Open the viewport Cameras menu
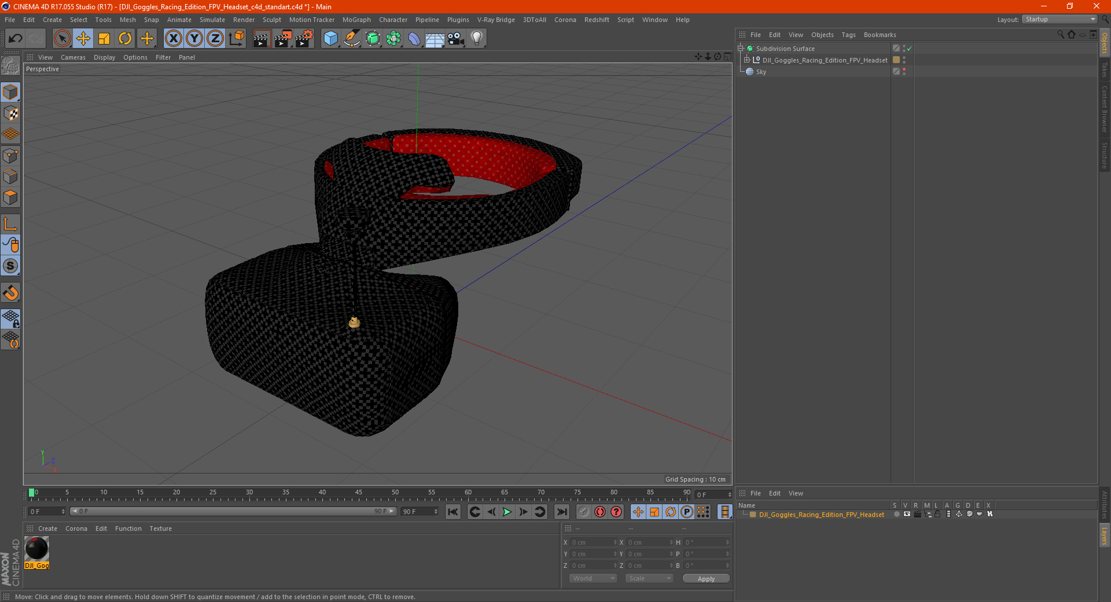 point(73,57)
